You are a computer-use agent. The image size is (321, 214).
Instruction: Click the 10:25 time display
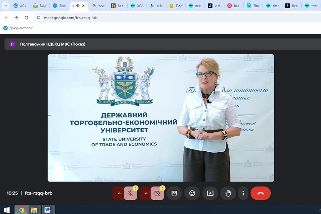(12, 193)
